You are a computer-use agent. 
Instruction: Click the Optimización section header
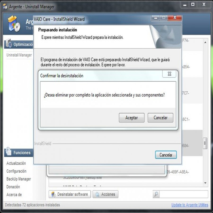click(x=19, y=44)
